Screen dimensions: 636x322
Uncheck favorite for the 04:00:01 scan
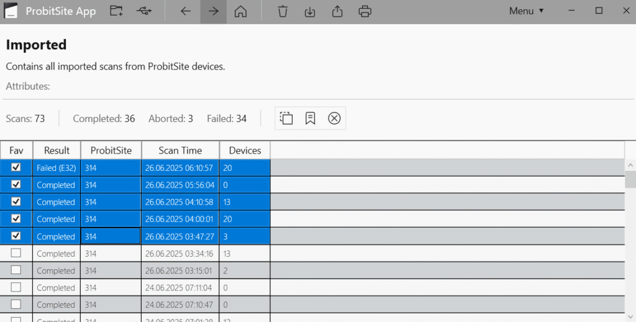click(16, 218)
